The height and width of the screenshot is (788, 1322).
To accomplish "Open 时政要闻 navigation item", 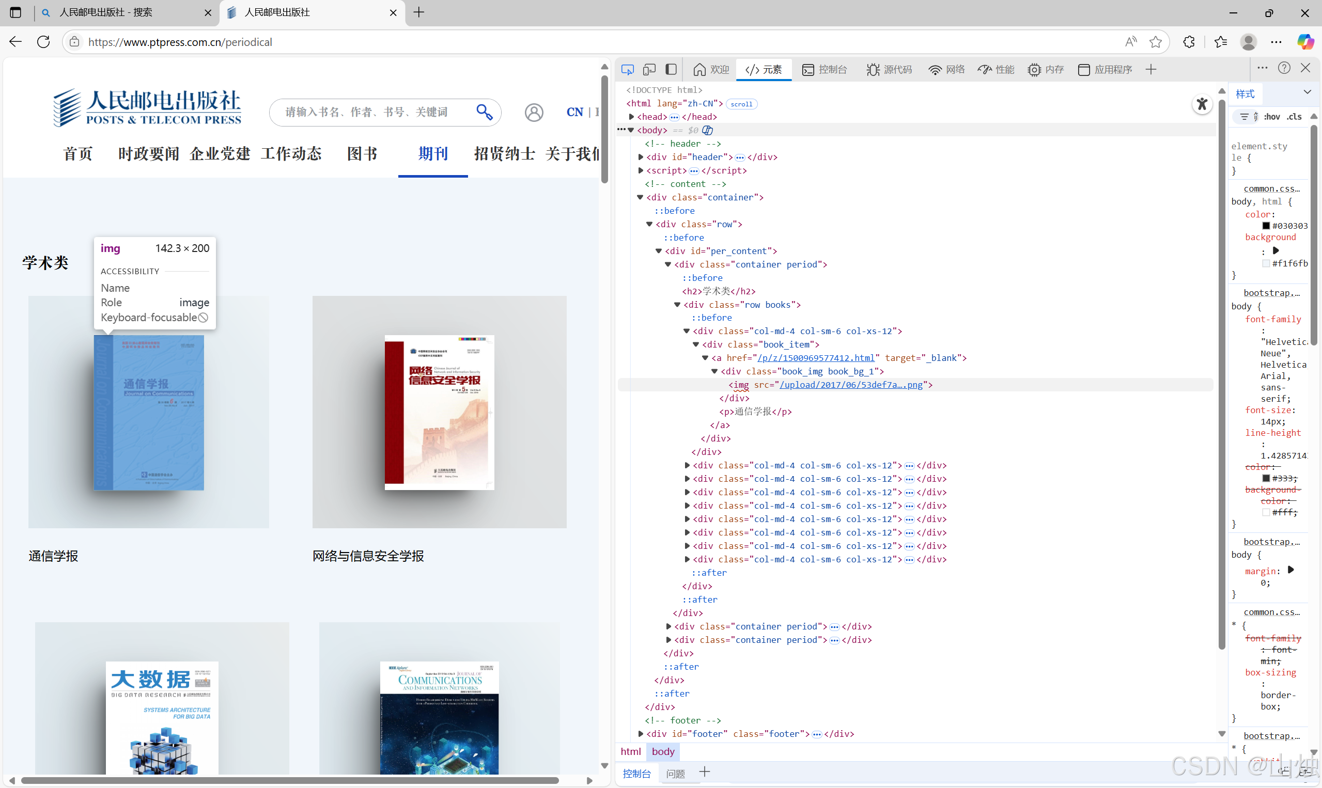I will click(149, 154).
